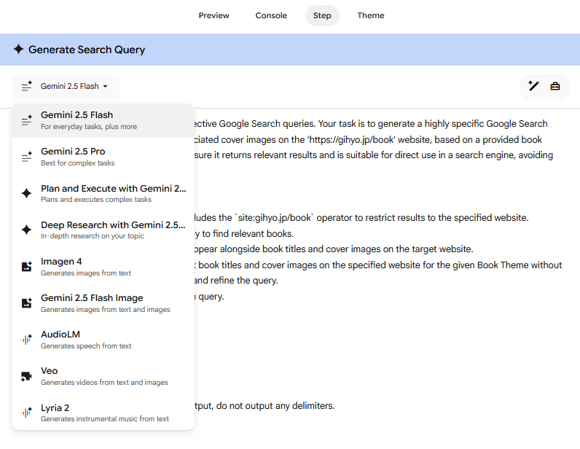Switch to the Preview tab
This screenshot has width=580, height=449.
[x=213, y=15]
